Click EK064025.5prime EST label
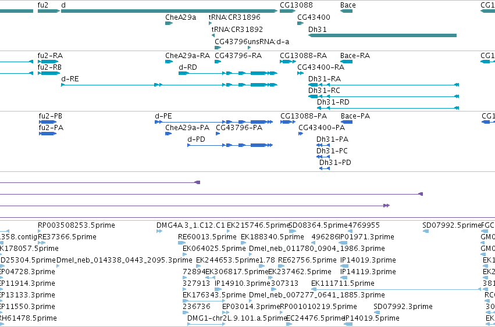Screen dimensions: 495x327 pyautogui.click(x=214, y=249)
